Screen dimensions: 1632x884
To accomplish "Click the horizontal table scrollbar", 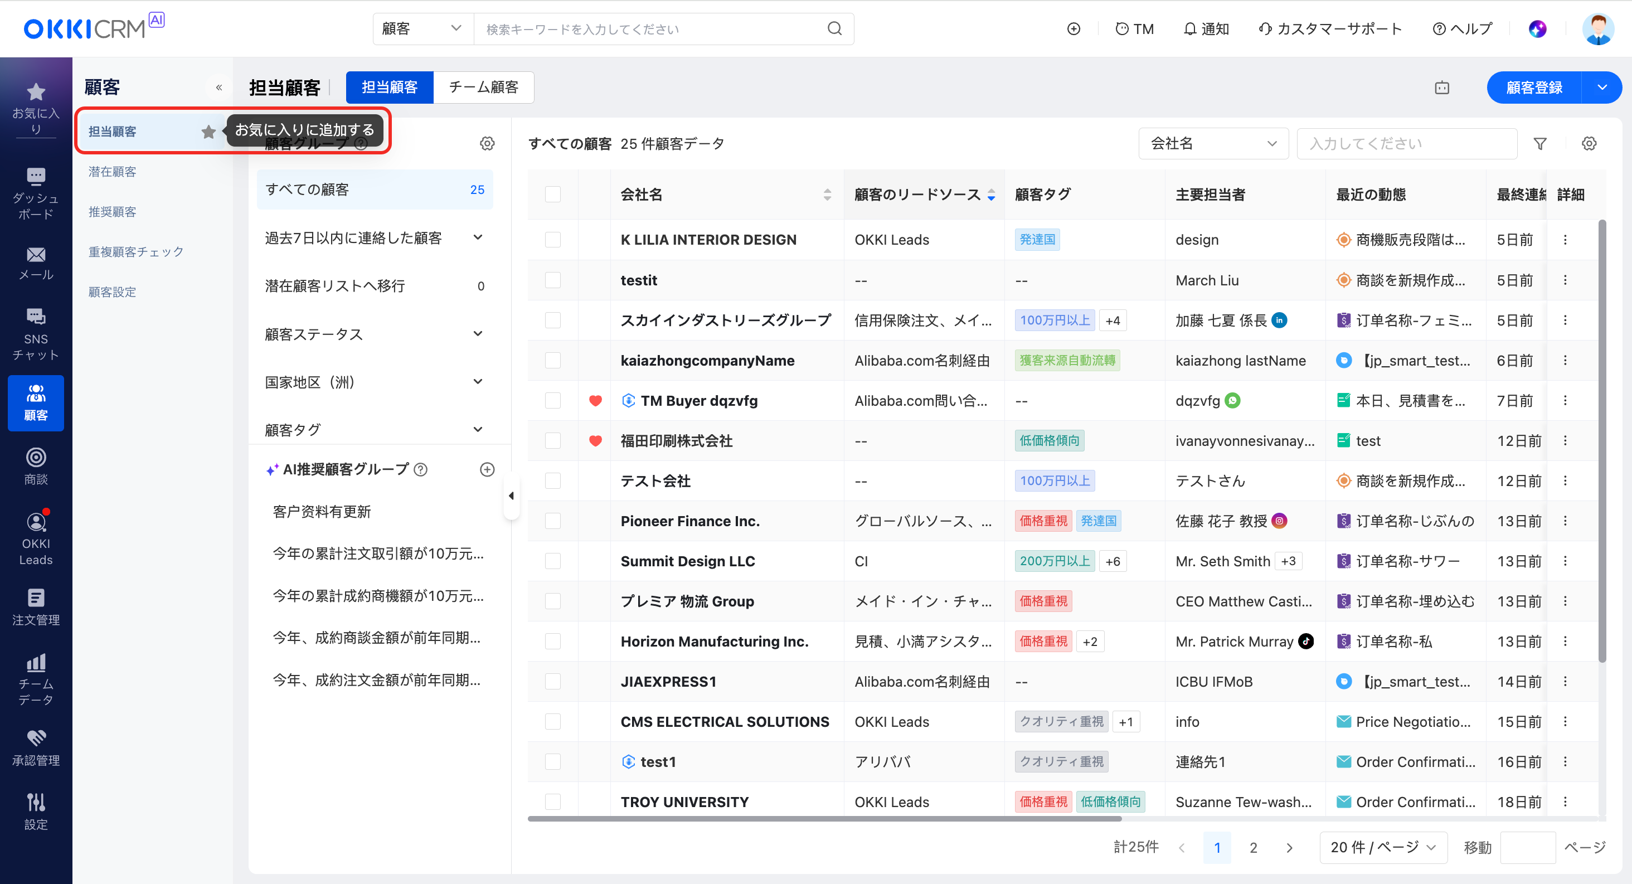I will pyautogui.click(x=824, y=819).
